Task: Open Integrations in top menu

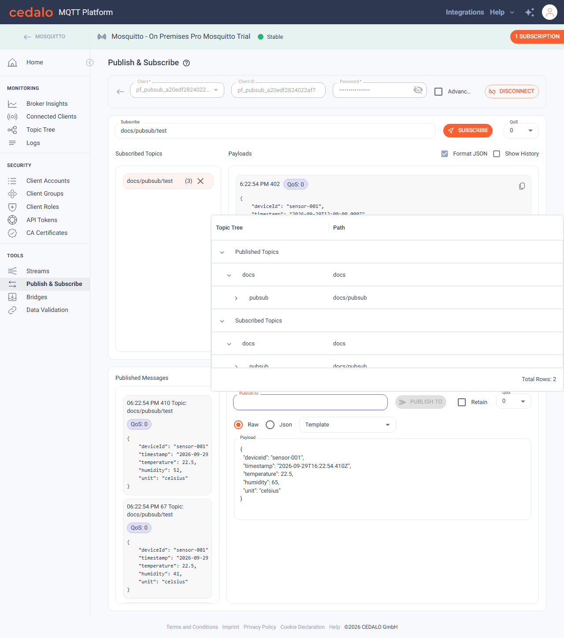Action: coord(465,12)
